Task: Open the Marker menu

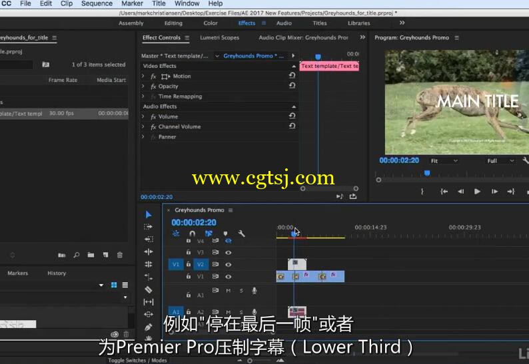Action: click(x=132, y=4)
